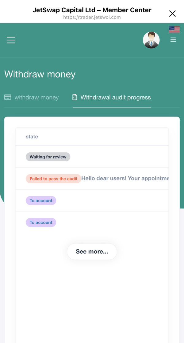Read the Hello dear users audit message

125,179
